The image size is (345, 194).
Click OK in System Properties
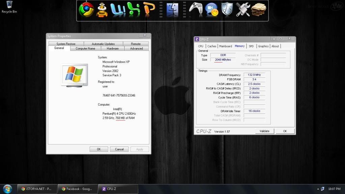[x=99, y=149]
